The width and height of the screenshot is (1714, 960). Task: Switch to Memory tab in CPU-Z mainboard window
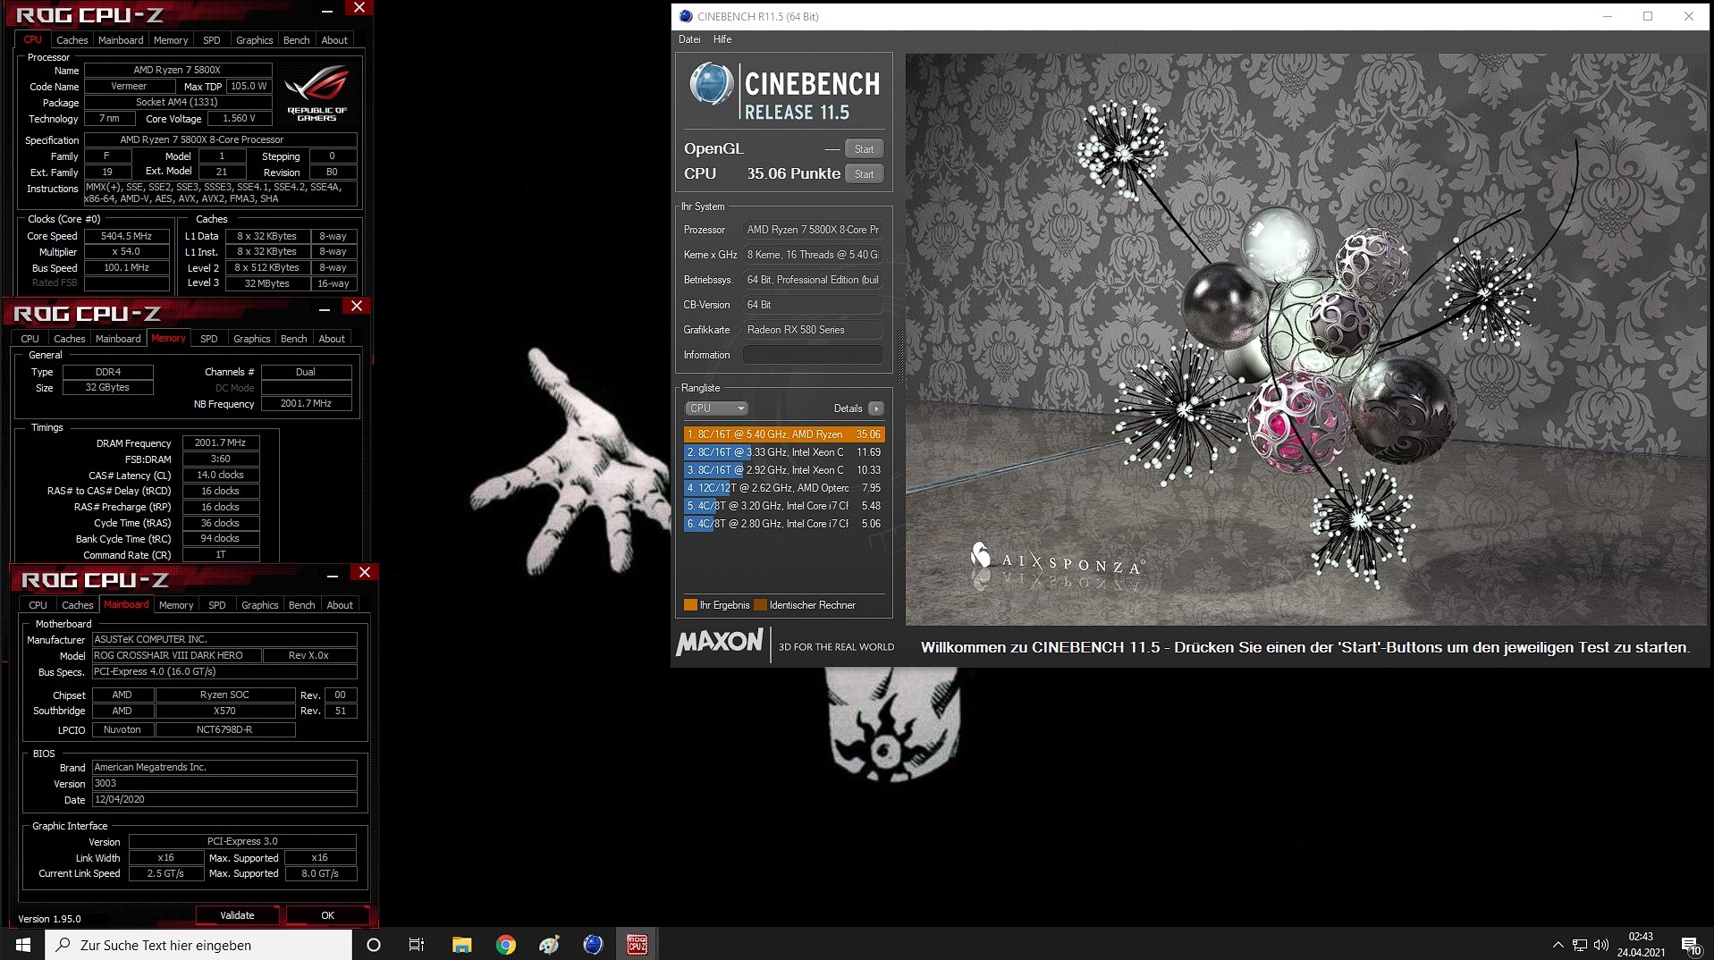coord(176,605)
